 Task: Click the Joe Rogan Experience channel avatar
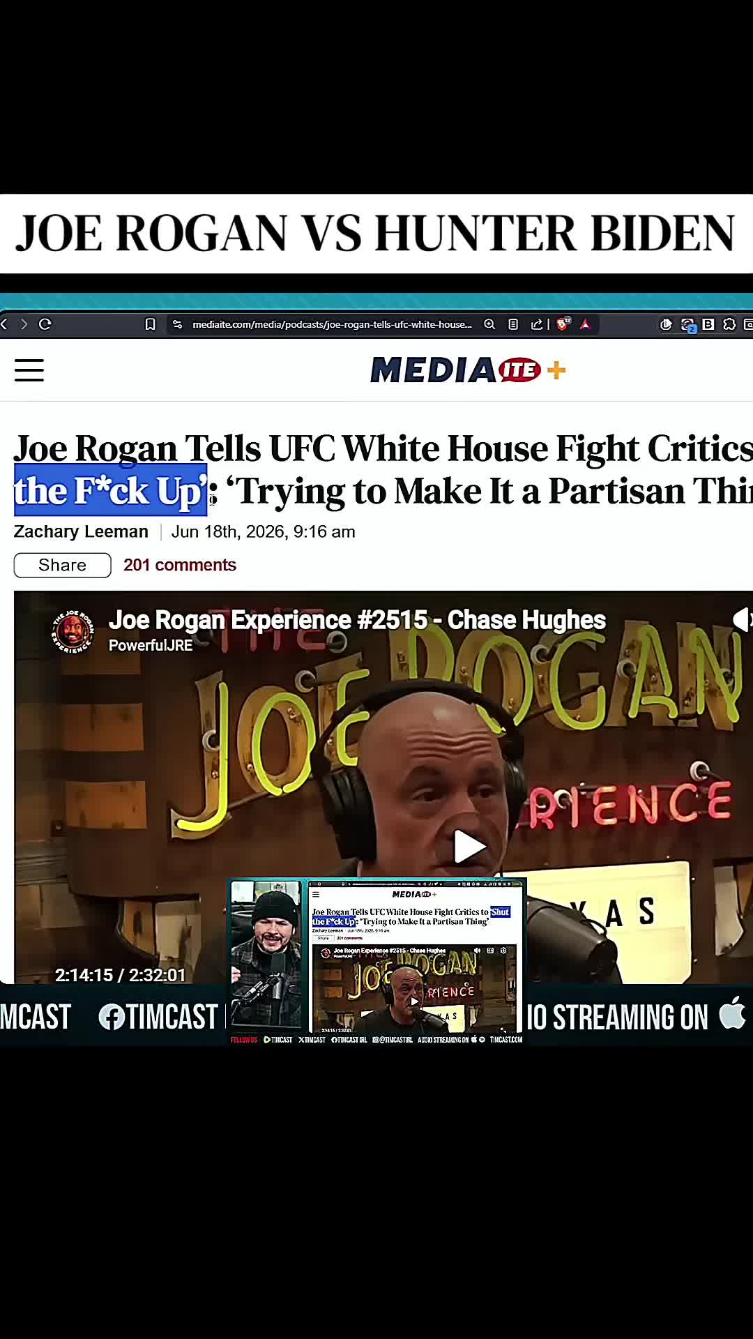(x=73, y=631)
